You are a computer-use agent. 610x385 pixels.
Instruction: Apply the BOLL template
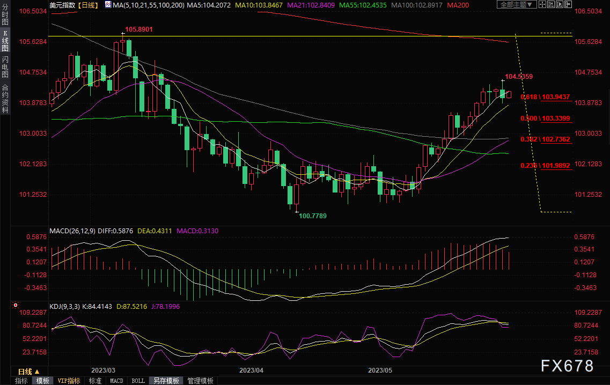(138, 381)
